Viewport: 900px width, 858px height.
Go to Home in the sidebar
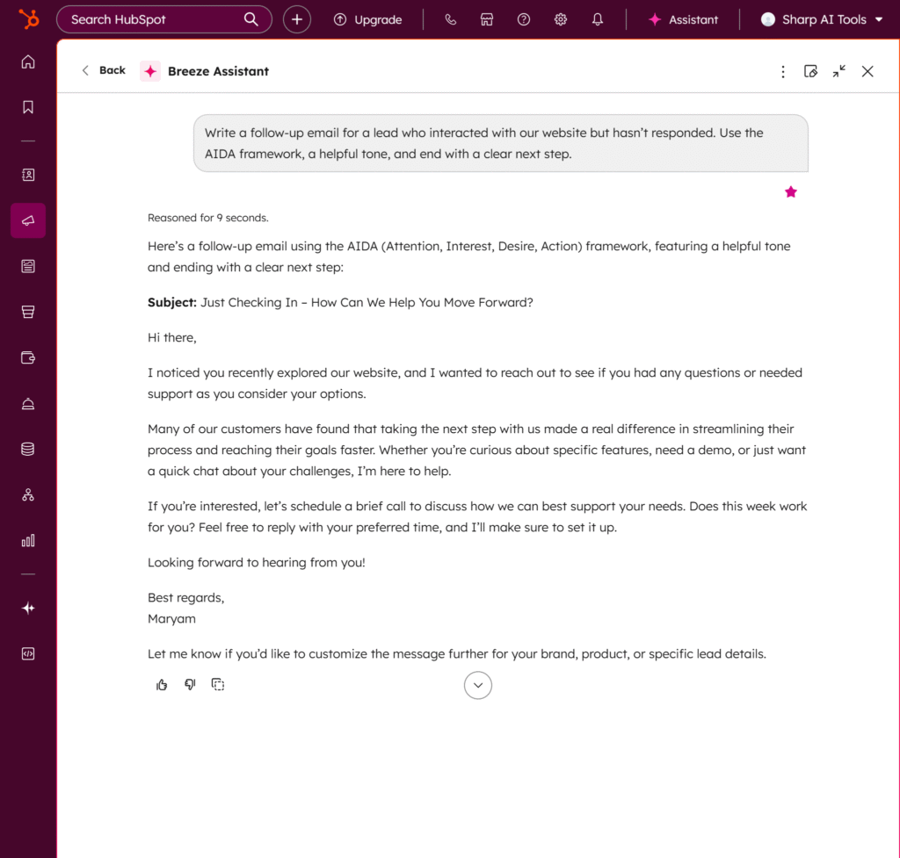pos(28,61)
